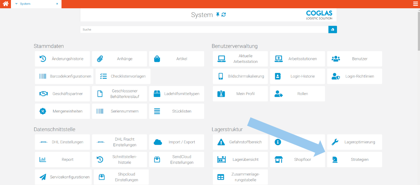Open the Benutzer management tile

tap(354, 59)
